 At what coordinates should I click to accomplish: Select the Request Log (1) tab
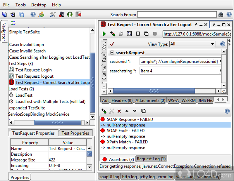point(151,159)
